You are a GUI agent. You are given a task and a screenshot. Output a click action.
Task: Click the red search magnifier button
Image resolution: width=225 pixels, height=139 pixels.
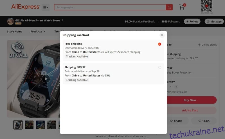[x=169, y=7]
